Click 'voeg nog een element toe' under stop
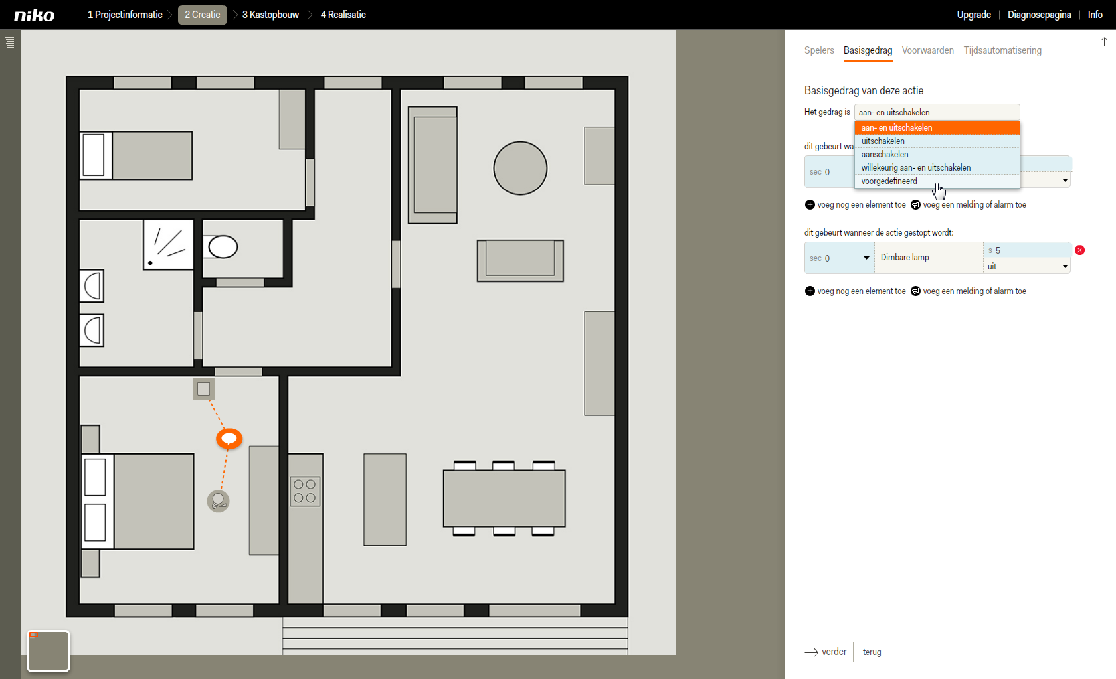 coord(862,291)
